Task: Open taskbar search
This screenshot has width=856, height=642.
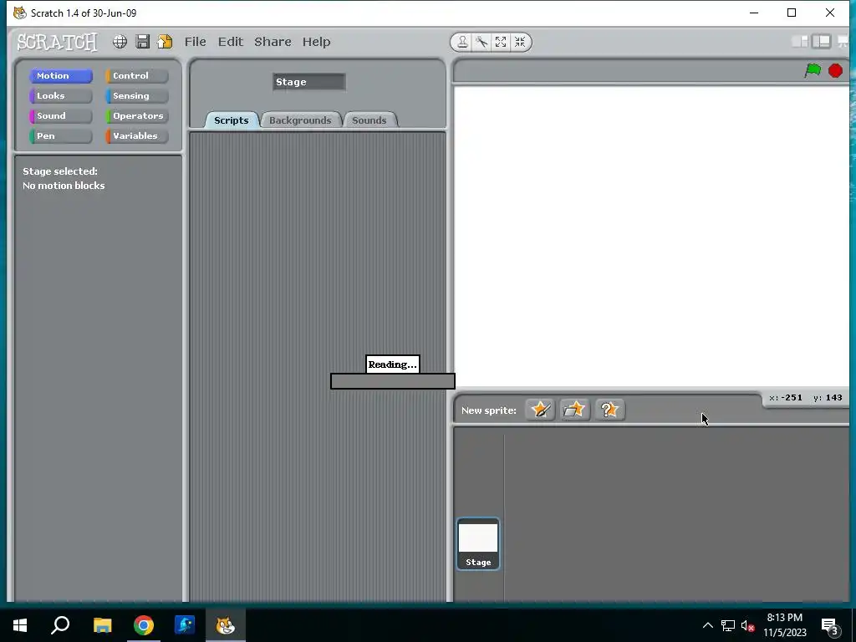Action: coord(60,625)
